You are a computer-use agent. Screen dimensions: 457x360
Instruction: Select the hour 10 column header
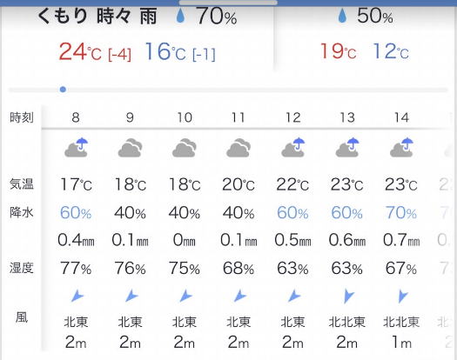pos(185,117)
